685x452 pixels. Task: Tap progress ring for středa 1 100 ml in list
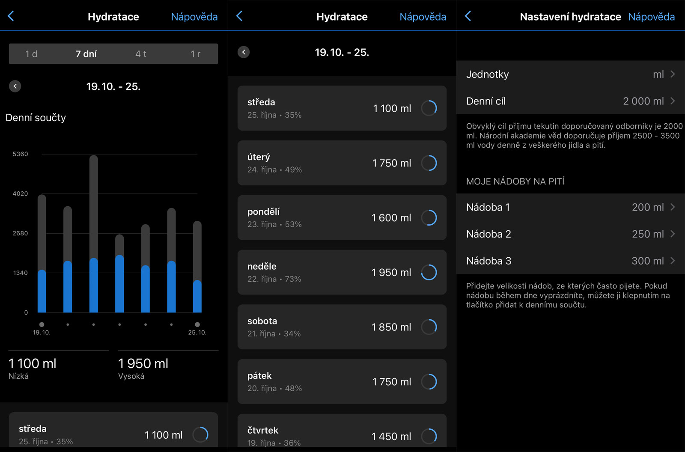click(x=429, y=108)
